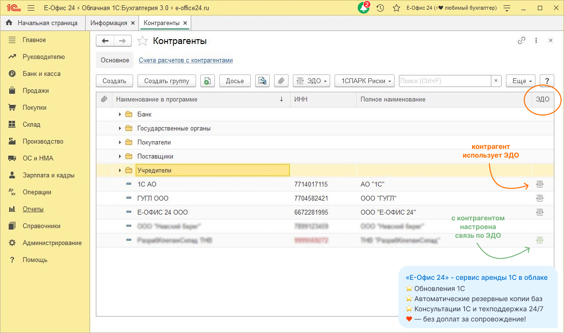Screen dimensions: 564x333
Task: Go forward with the right arrow
Action: click(x=122, y=41)
